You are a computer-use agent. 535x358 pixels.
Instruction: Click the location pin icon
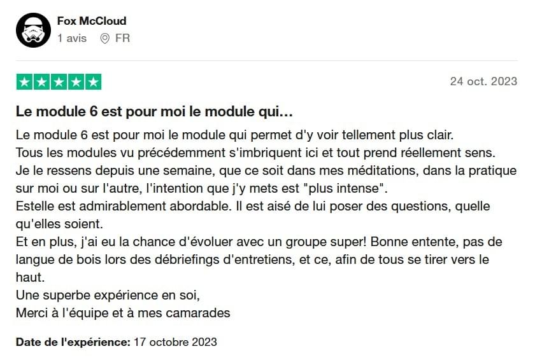point(104,39)
